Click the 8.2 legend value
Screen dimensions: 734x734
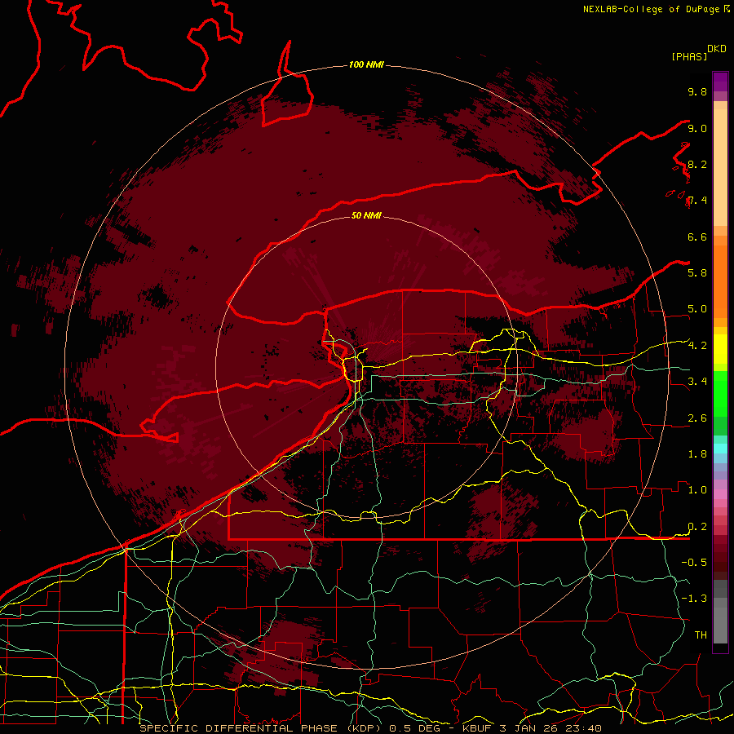697,164
